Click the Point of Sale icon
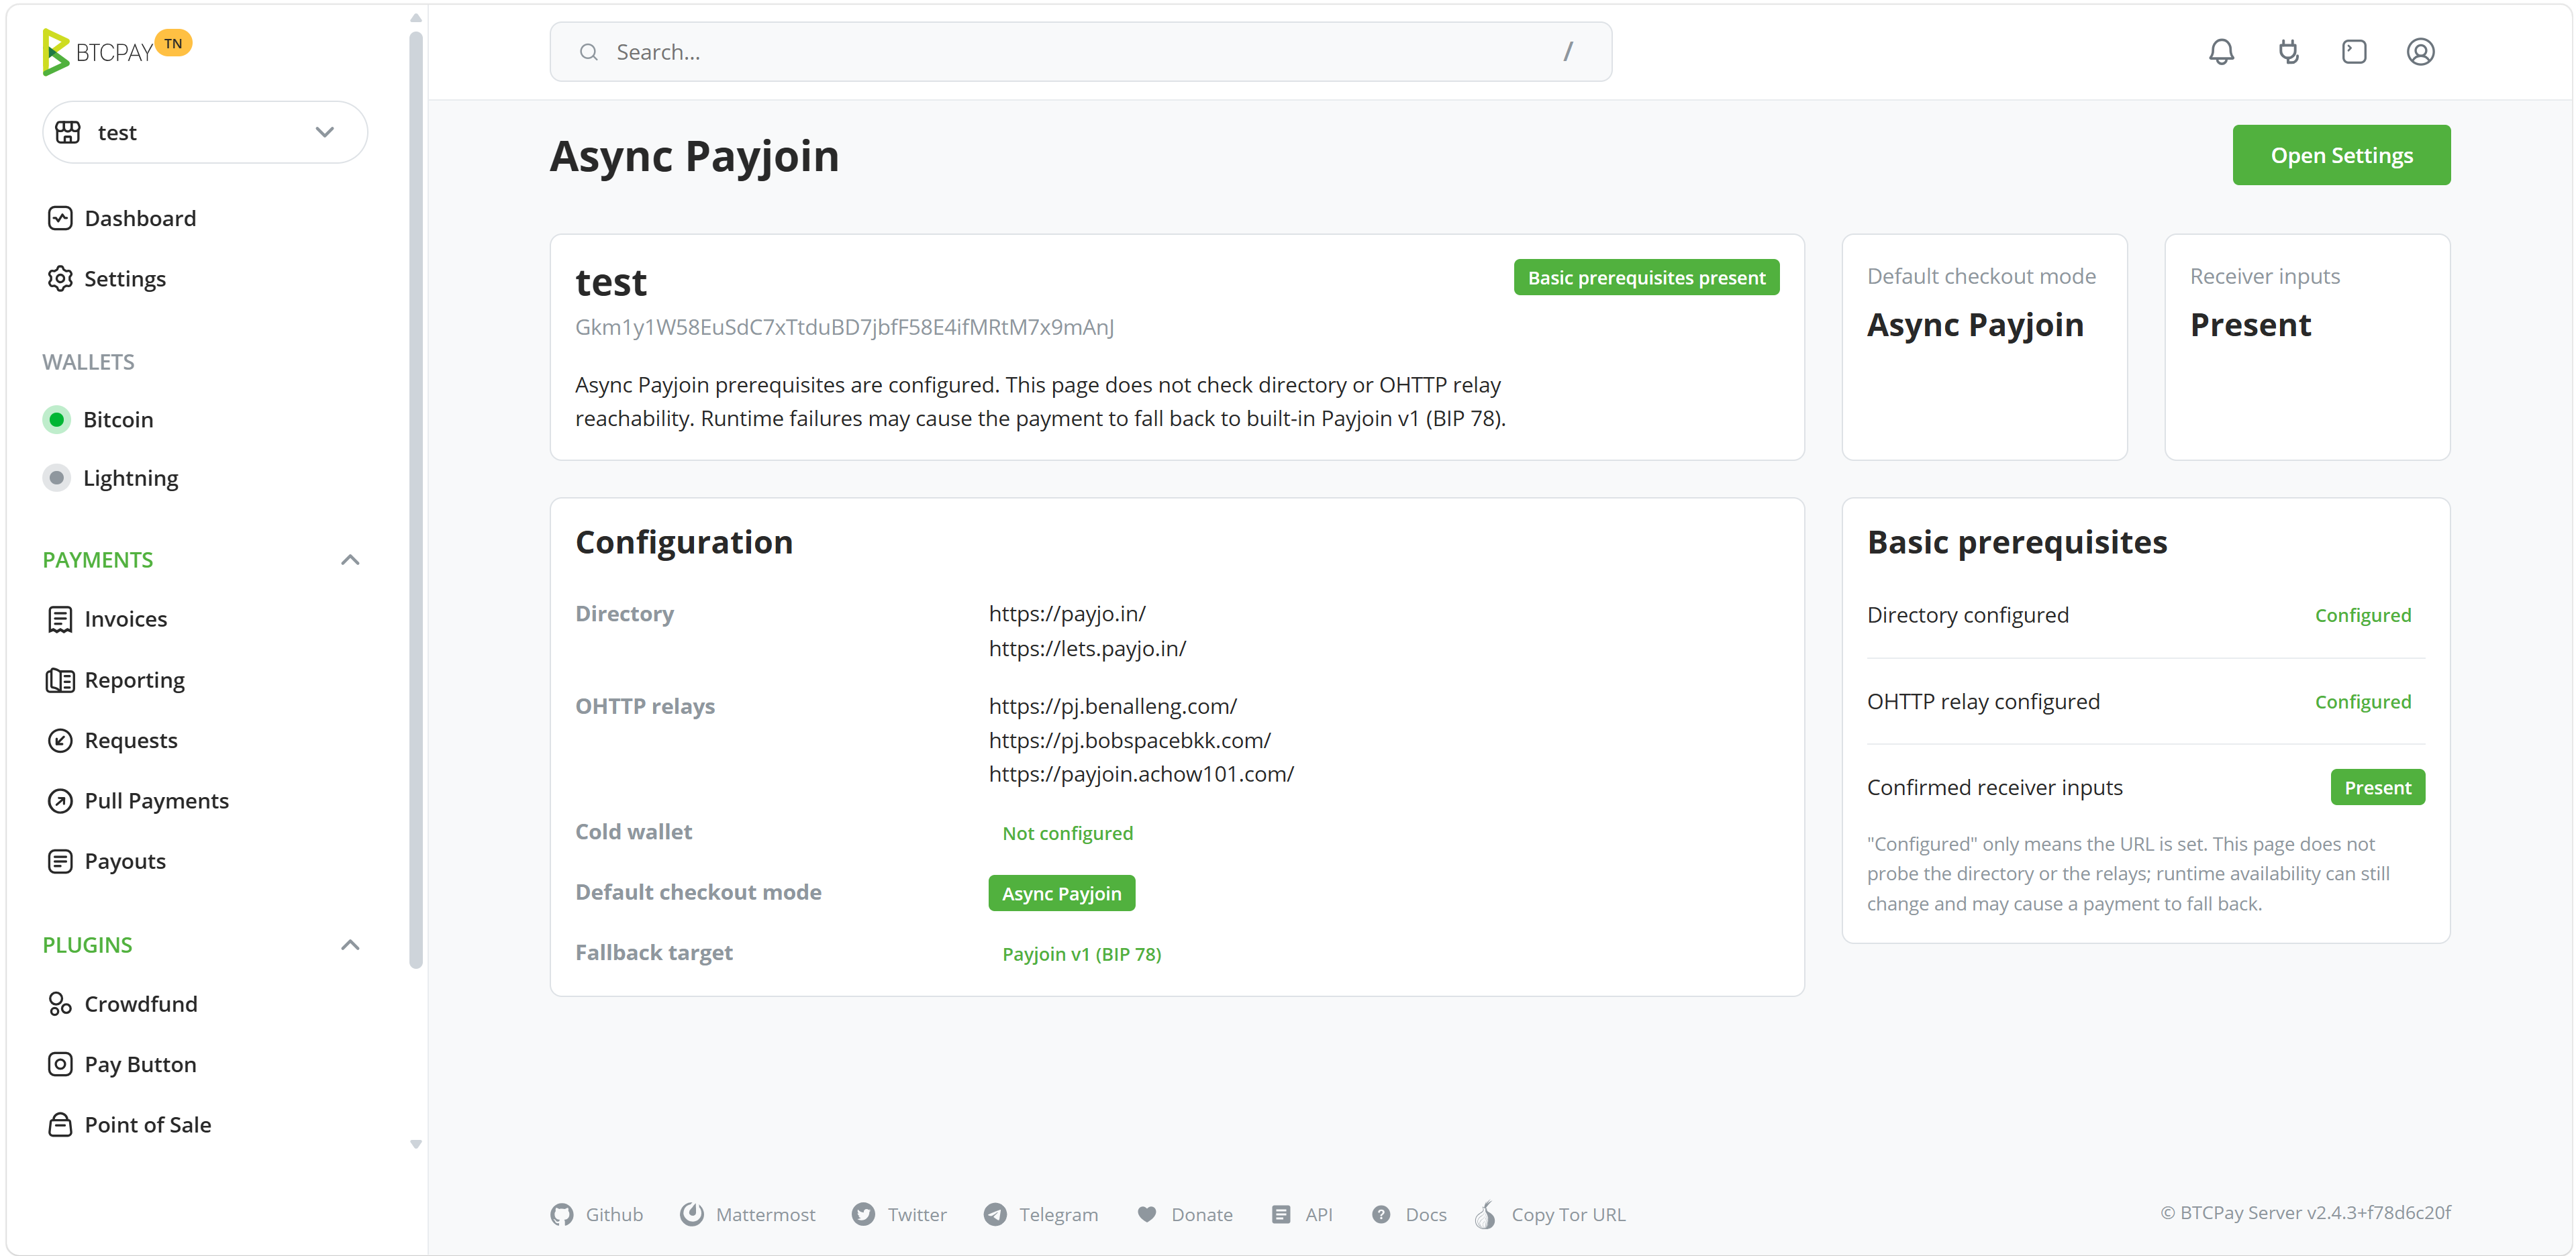This screenshot has height=1256, width=2576. (60, 1125)
